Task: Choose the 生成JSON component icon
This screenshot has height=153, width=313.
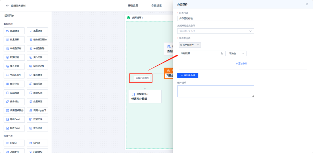Action: (x=7, y=75)
